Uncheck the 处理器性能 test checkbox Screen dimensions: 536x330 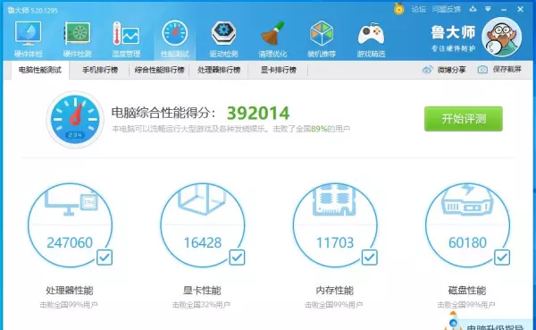click(105, 258)
